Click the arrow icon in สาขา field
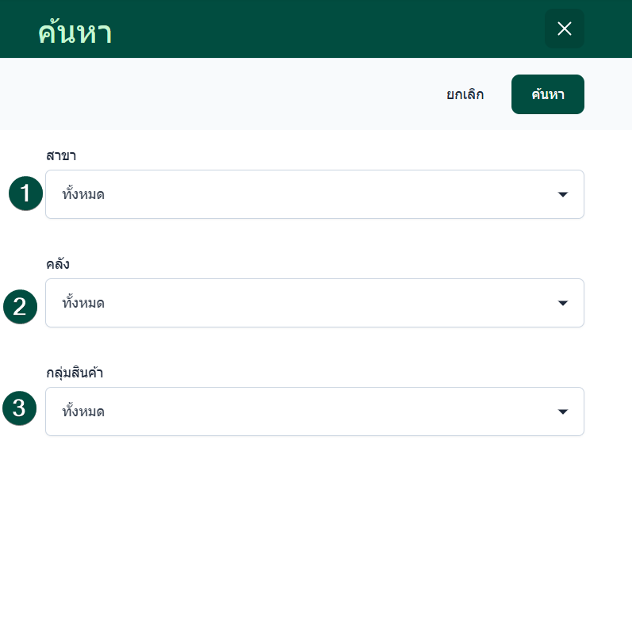This screenshot has width=632, height=624. coord(563,194)
